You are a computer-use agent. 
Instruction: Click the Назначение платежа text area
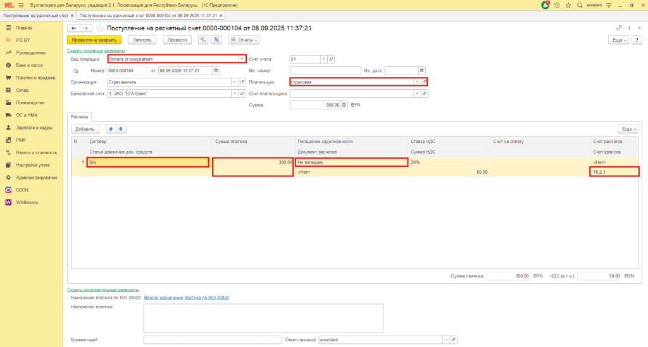[263, 318]
